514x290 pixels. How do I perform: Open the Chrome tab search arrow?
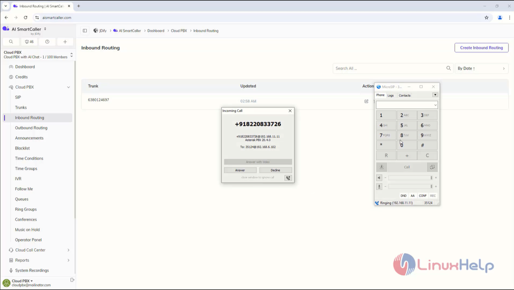5,6
